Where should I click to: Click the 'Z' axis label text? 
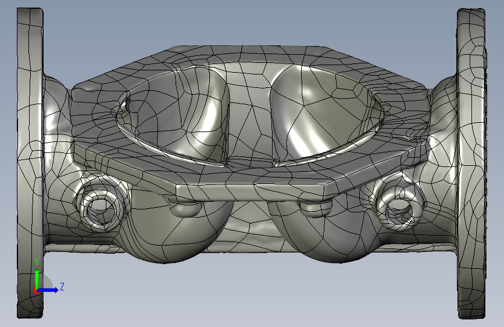[62, 286]
